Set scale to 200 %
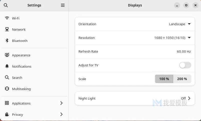 pyautogui.click(x=182, y=79)
